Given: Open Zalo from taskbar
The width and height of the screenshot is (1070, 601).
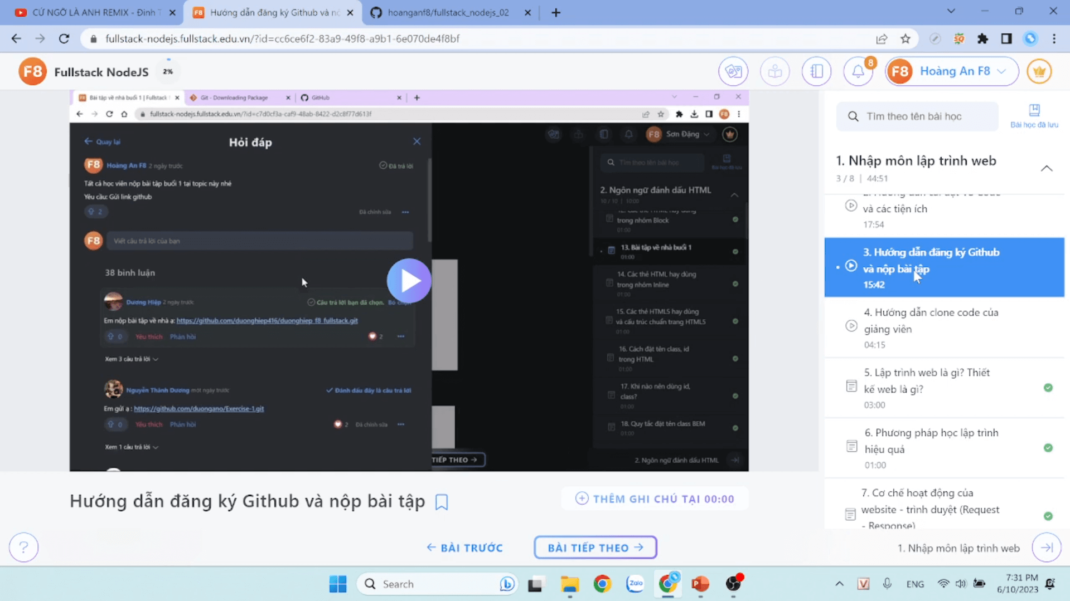Looking at the screenshot, I should click(635, 584).
